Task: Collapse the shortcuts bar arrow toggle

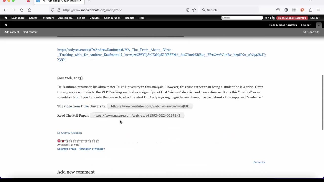Action: pos(319,25)
